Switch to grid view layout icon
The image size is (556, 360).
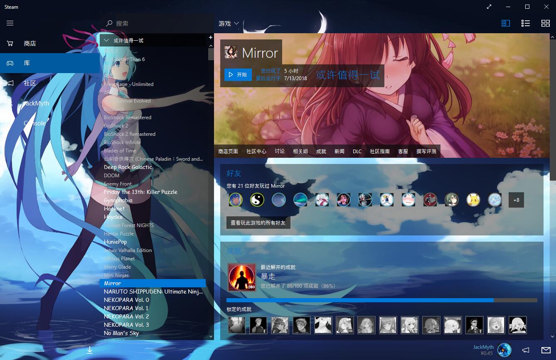545,23
